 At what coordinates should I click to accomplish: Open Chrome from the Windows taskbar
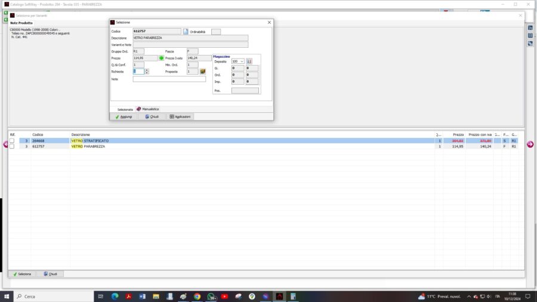click(x=197, y=296)
